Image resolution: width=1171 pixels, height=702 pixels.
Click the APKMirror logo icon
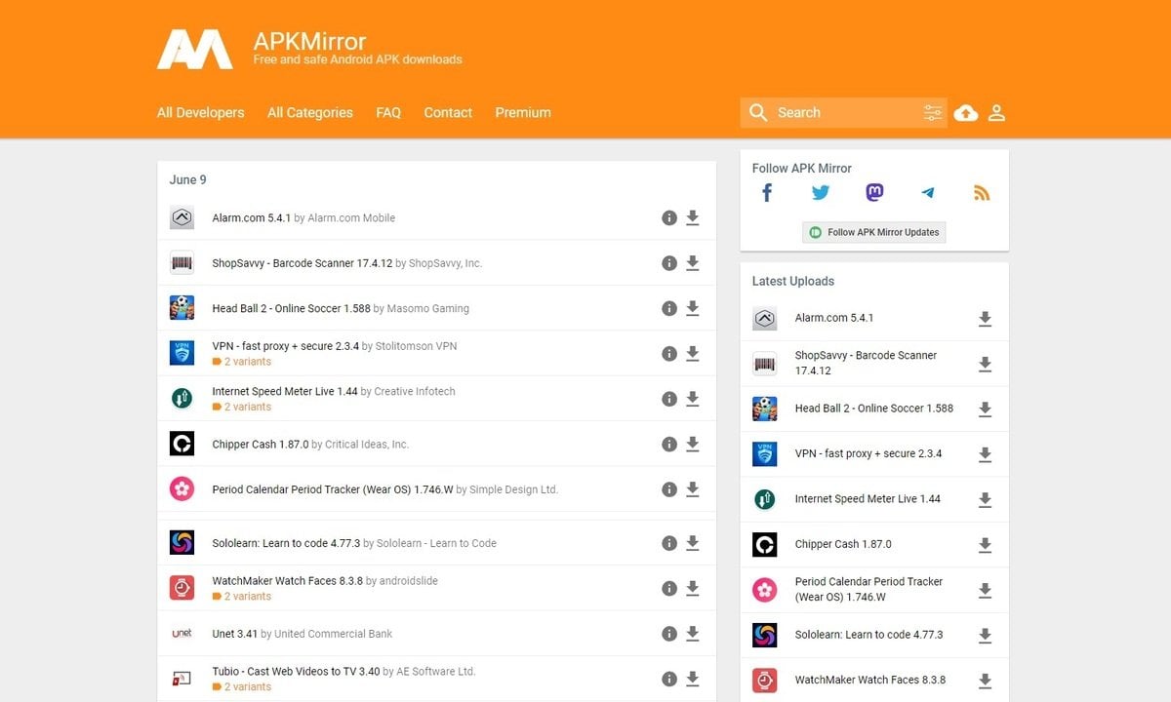(x=195, y=49)
